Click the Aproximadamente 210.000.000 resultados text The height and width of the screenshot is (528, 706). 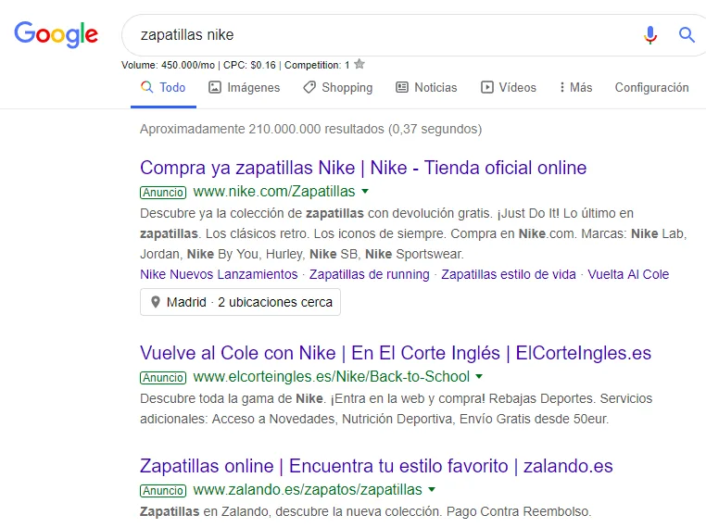(x=310, y=129)
